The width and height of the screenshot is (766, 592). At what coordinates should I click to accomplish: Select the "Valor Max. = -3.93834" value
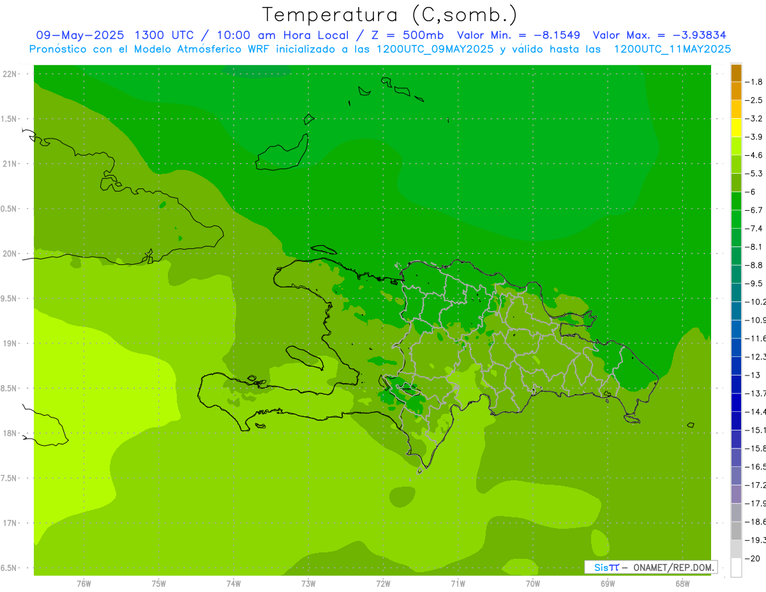coord(659,35)
